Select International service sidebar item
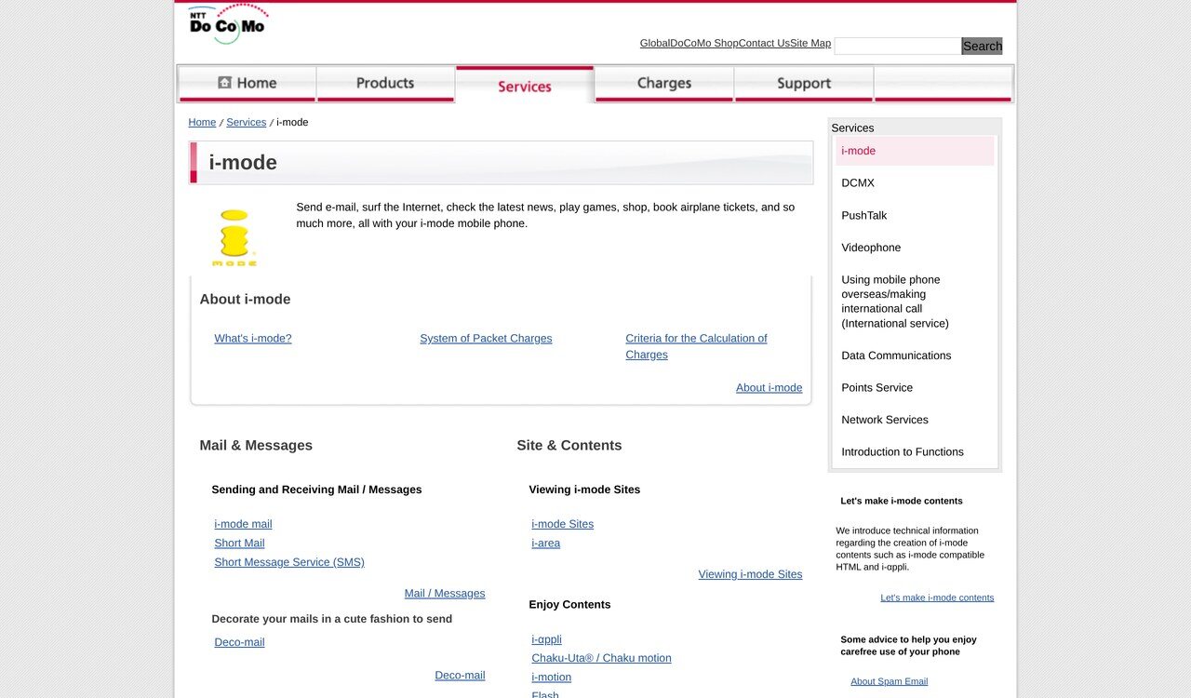Viewport: 1191px width, 698px height. click(915, 302)
